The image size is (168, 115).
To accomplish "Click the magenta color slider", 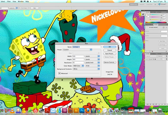I will 156,17.
